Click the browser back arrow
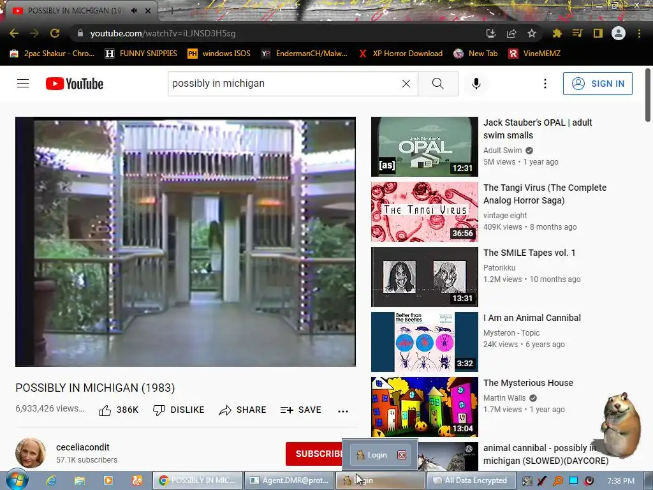The image size is (653, 490). [14, 33]
